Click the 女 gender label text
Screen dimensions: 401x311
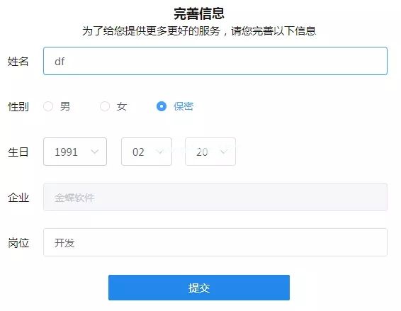click(x=122, y=106)
